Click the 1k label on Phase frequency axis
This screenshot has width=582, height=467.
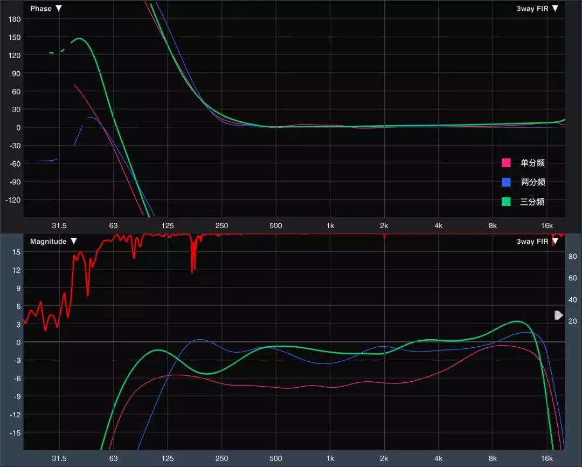click(x=330, y=225)
